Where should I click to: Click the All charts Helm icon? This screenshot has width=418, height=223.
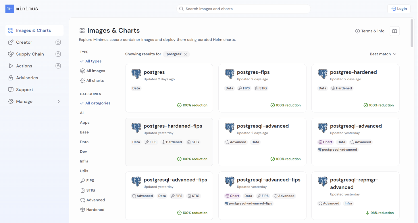(x=82, y=81)
